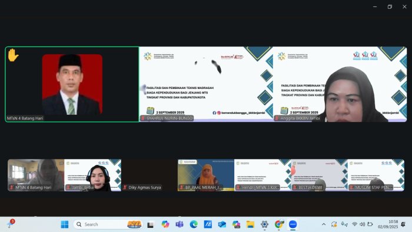Click muted mic icon on bottom MTsN 4 Batang Hari tile
Viewport: 412px width, 232px height.
12,187
